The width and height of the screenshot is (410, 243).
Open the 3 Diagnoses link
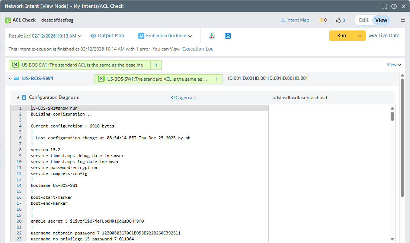(183, 98)
